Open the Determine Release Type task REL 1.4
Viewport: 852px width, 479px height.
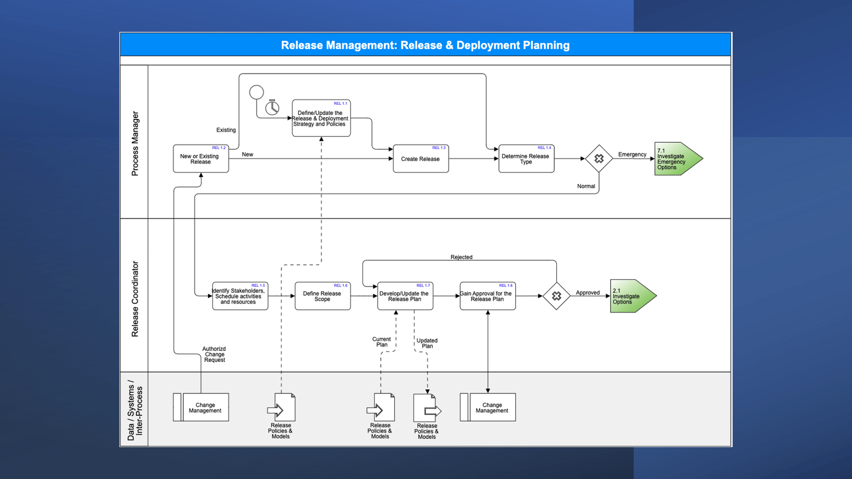pos(526,159)
